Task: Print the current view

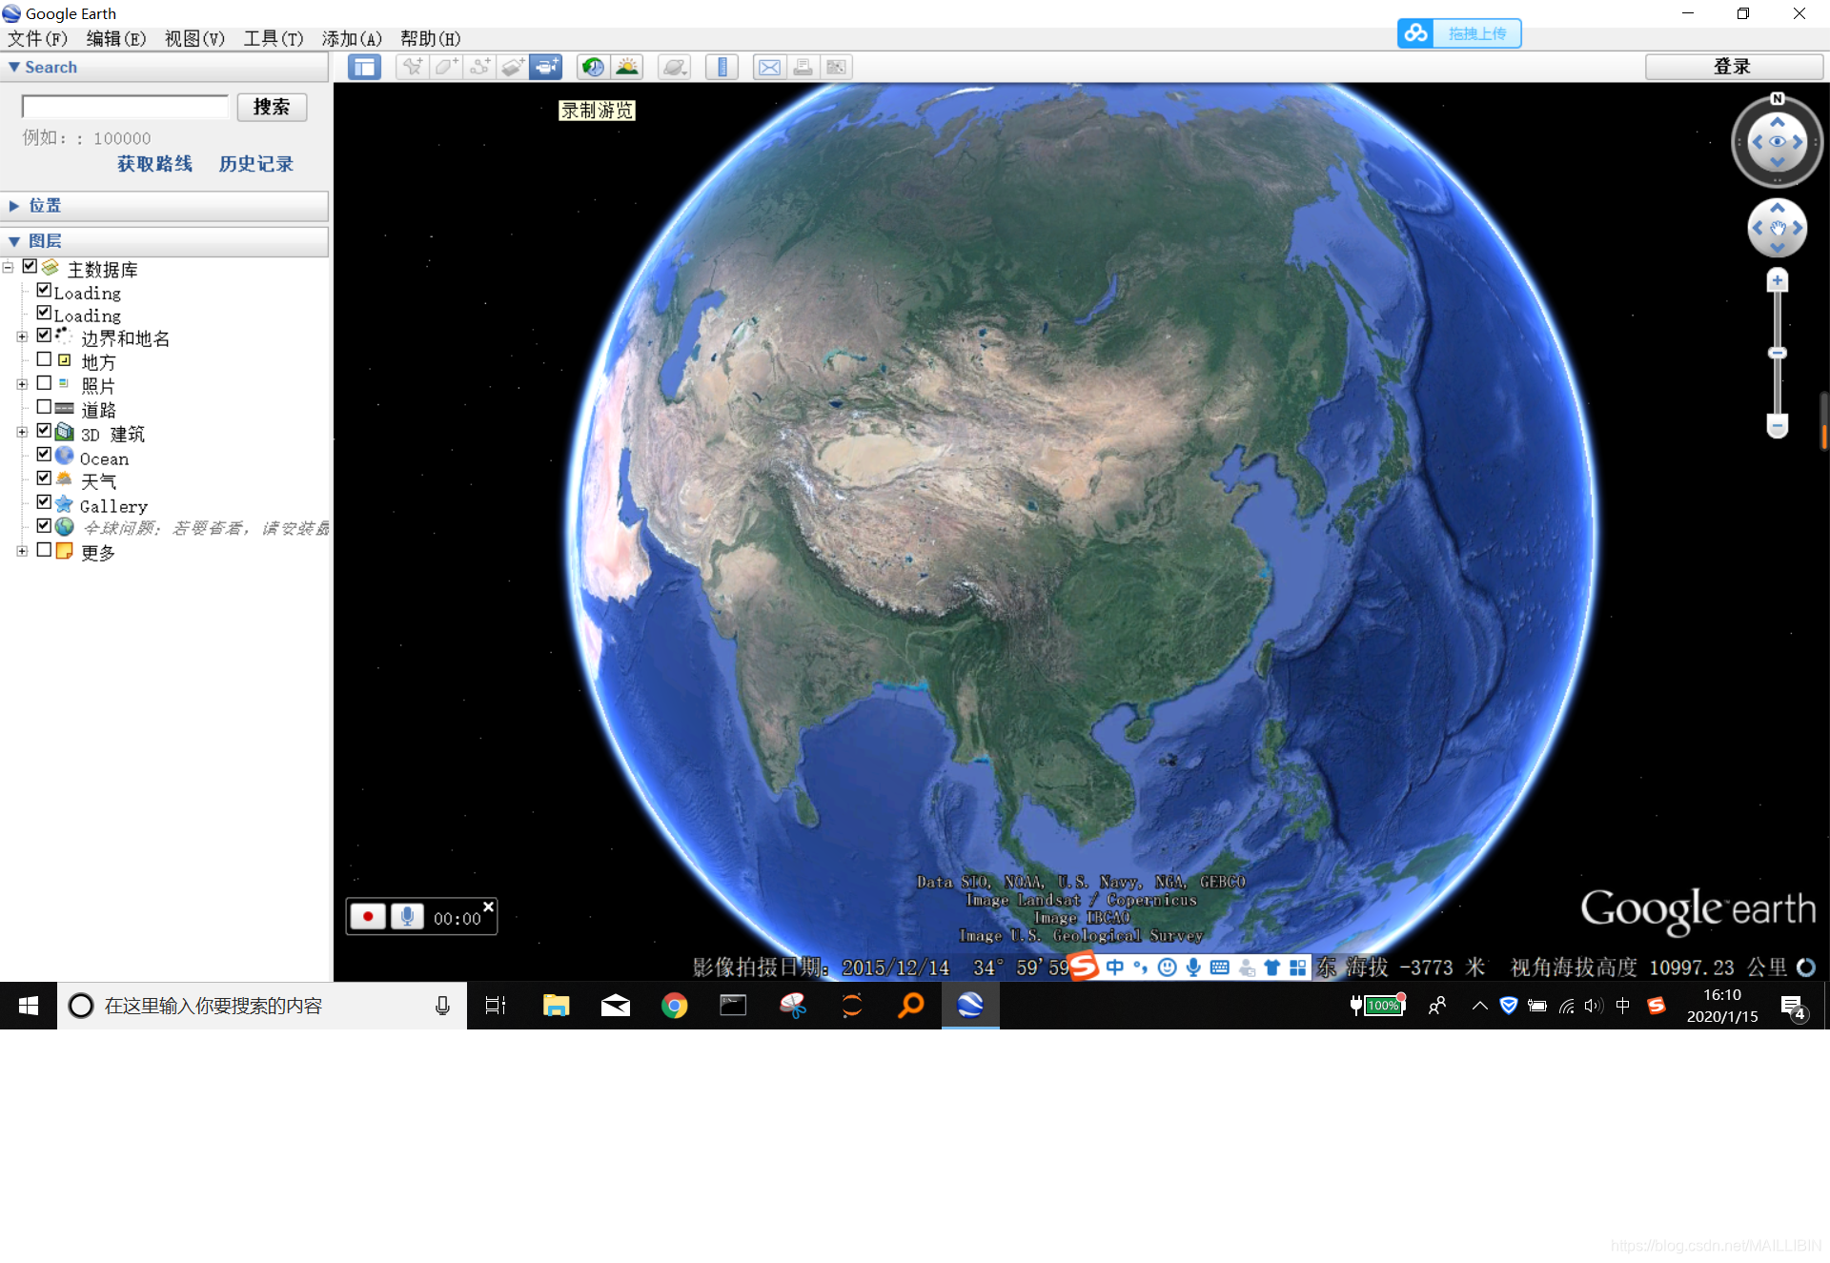Action: click(803, 67)
